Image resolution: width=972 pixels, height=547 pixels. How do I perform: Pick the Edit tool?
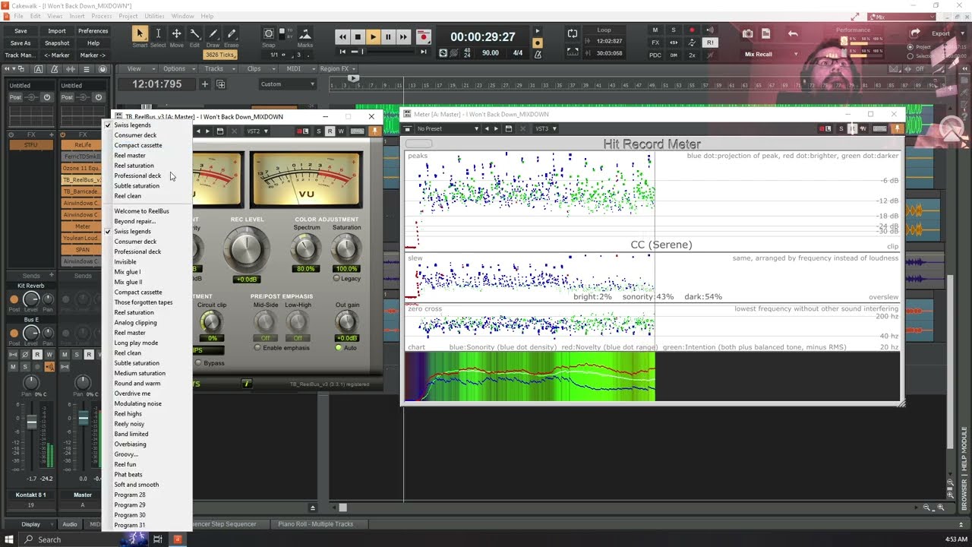point(194,33)
